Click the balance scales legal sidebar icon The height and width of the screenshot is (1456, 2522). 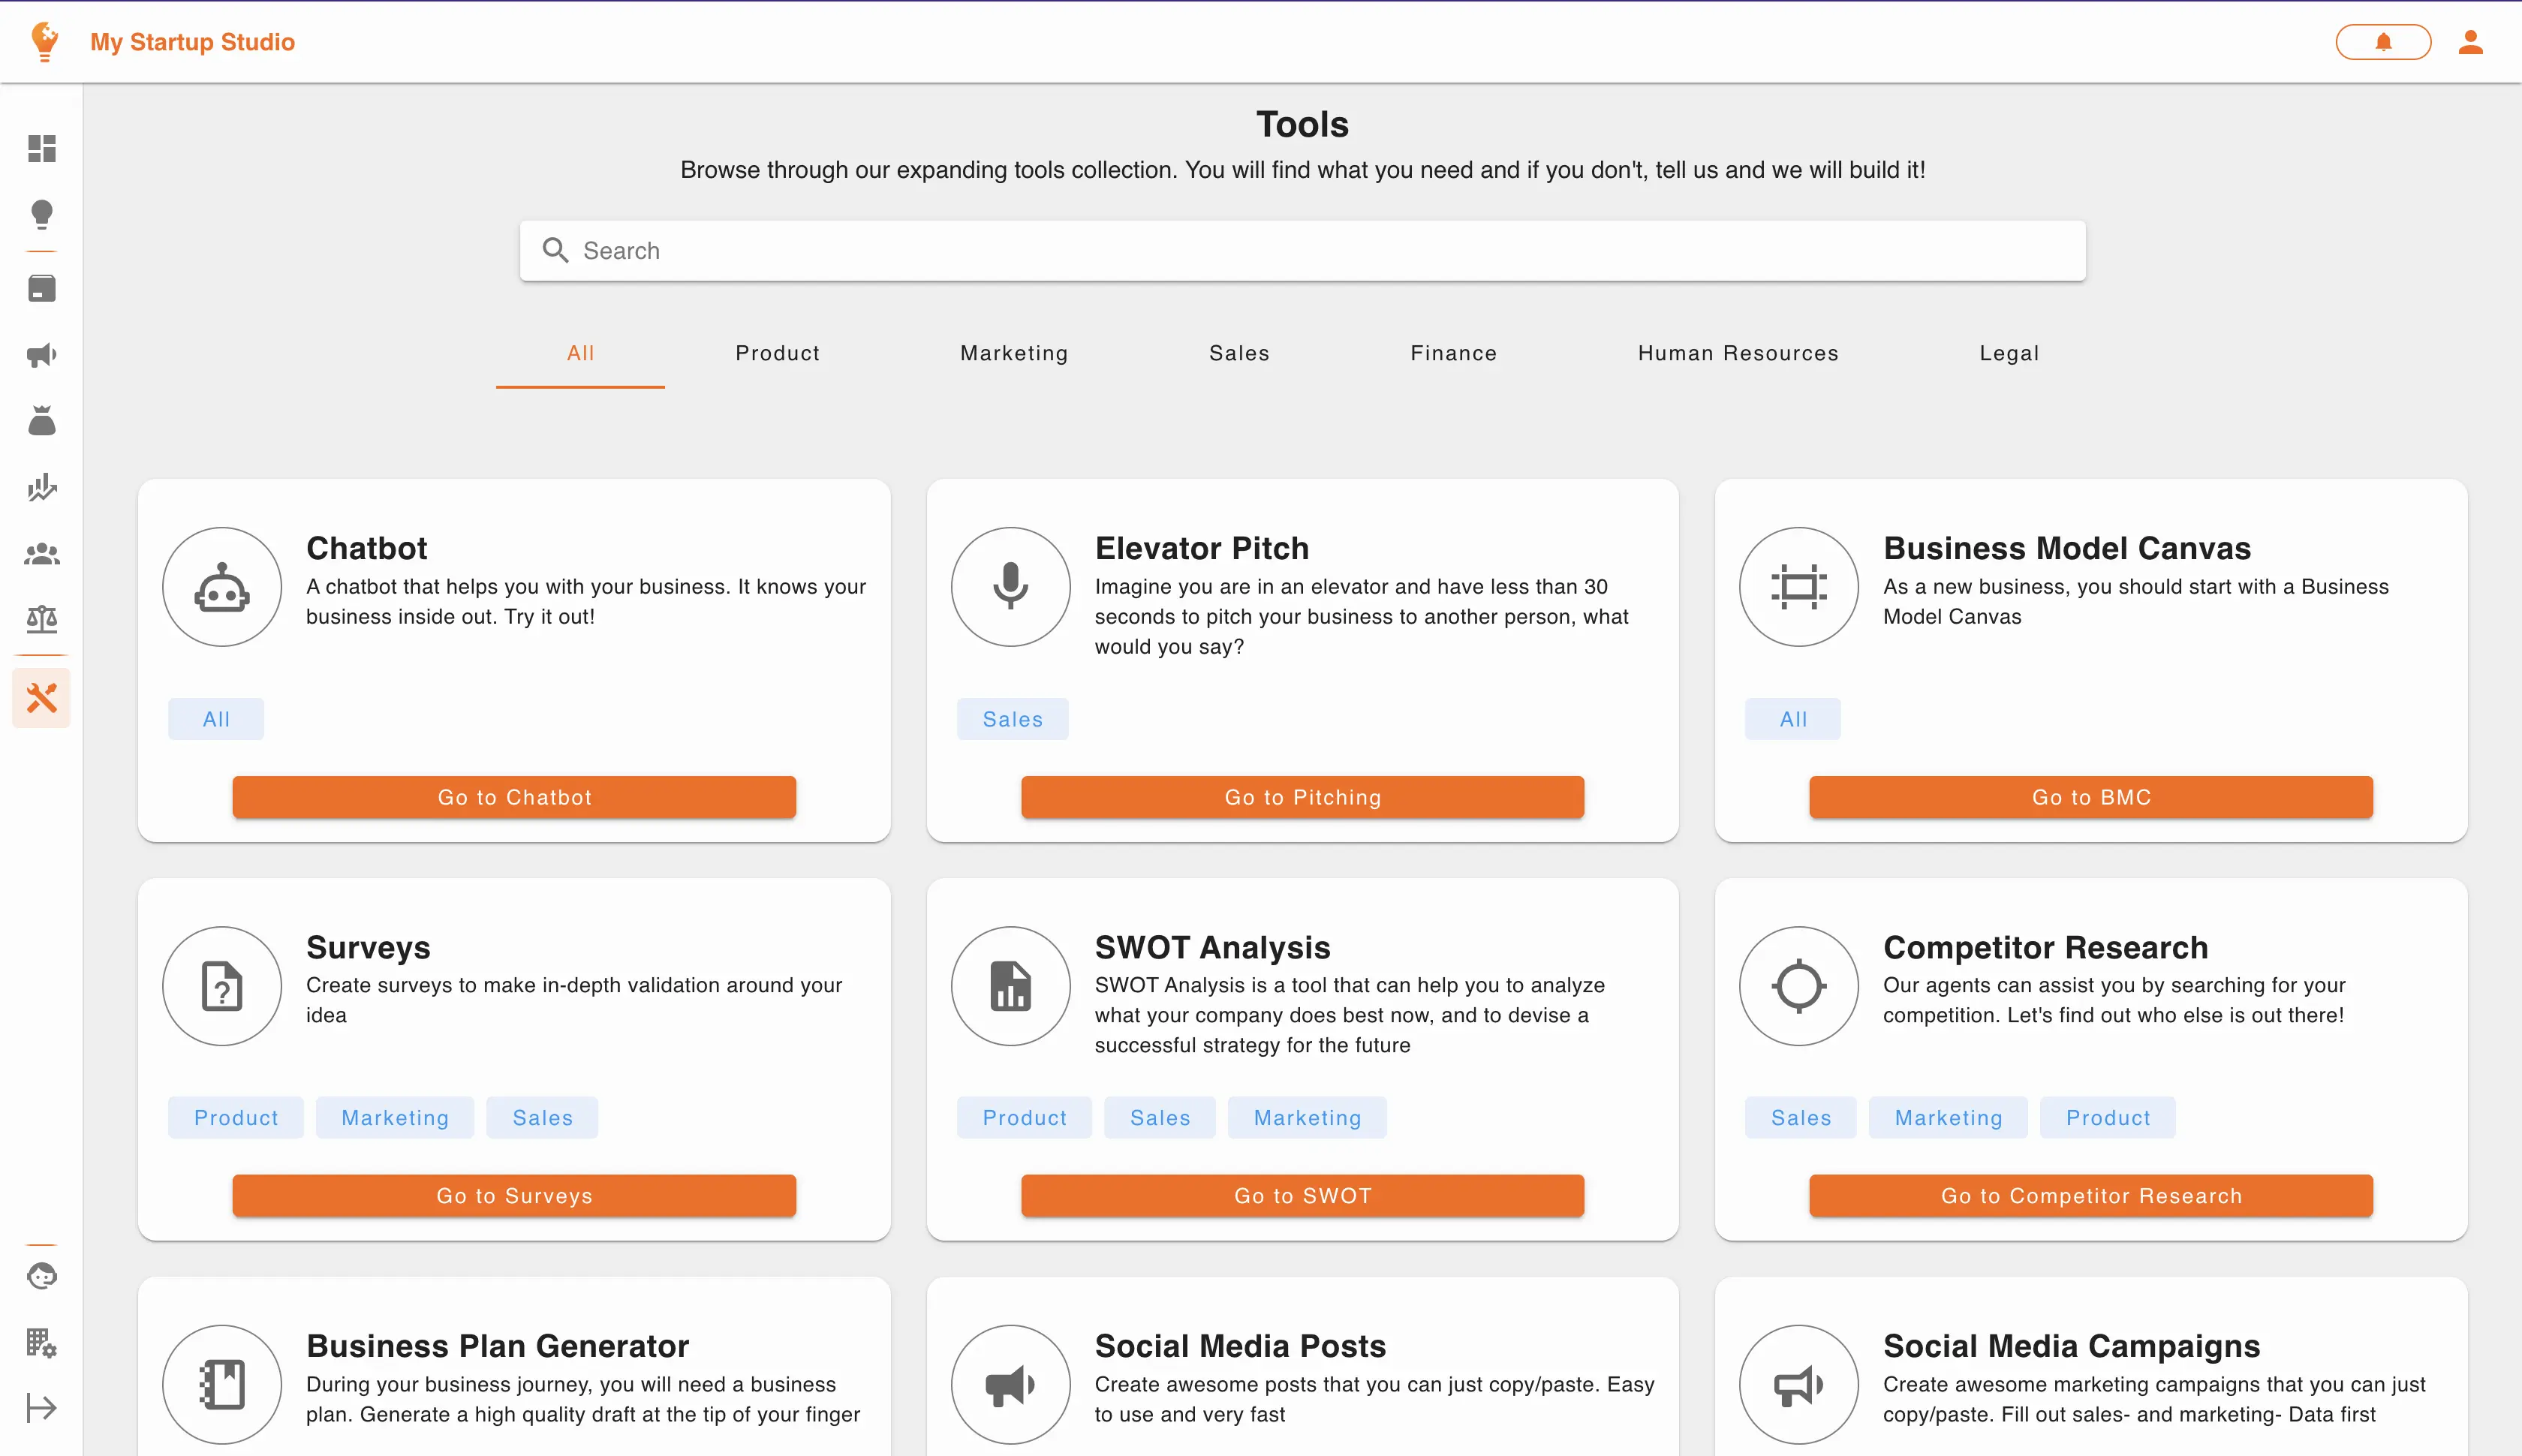41,619
